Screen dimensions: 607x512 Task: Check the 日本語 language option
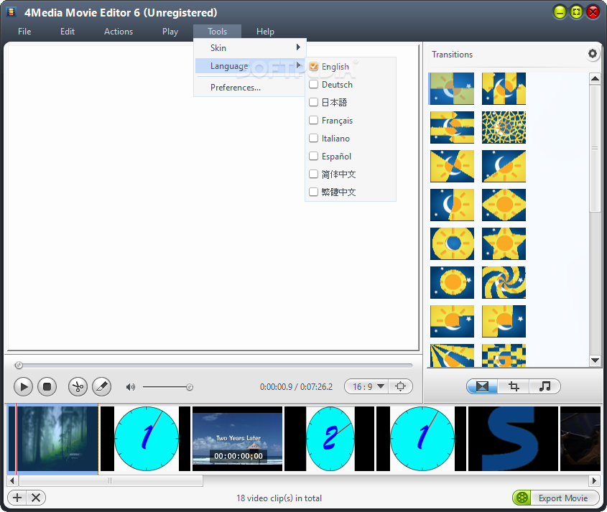click(x=313, y=102)
